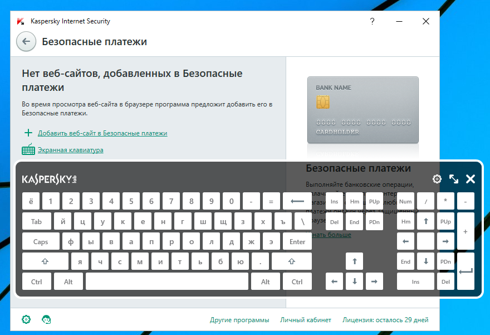490x335 pixels.
Task: Tap the right Alt key
Action: tap(265, 281)
